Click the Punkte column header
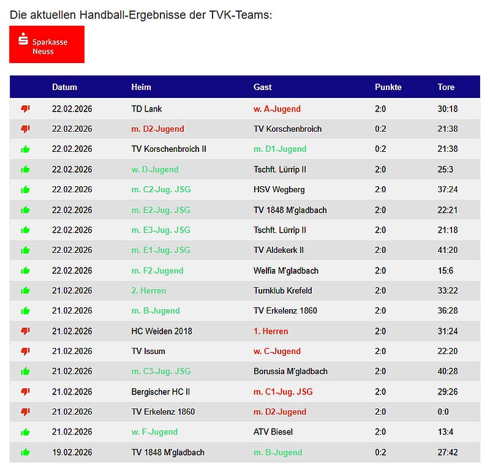 click(388, 87)
